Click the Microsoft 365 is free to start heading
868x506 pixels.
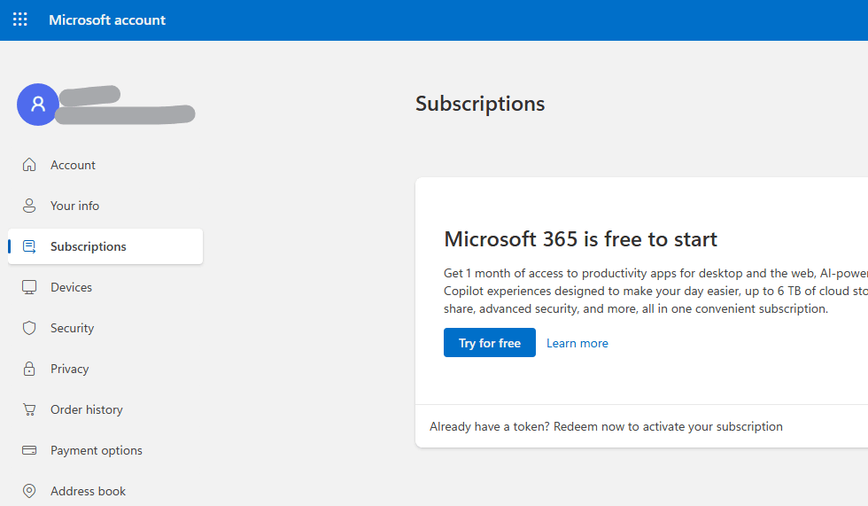(581, 239)
